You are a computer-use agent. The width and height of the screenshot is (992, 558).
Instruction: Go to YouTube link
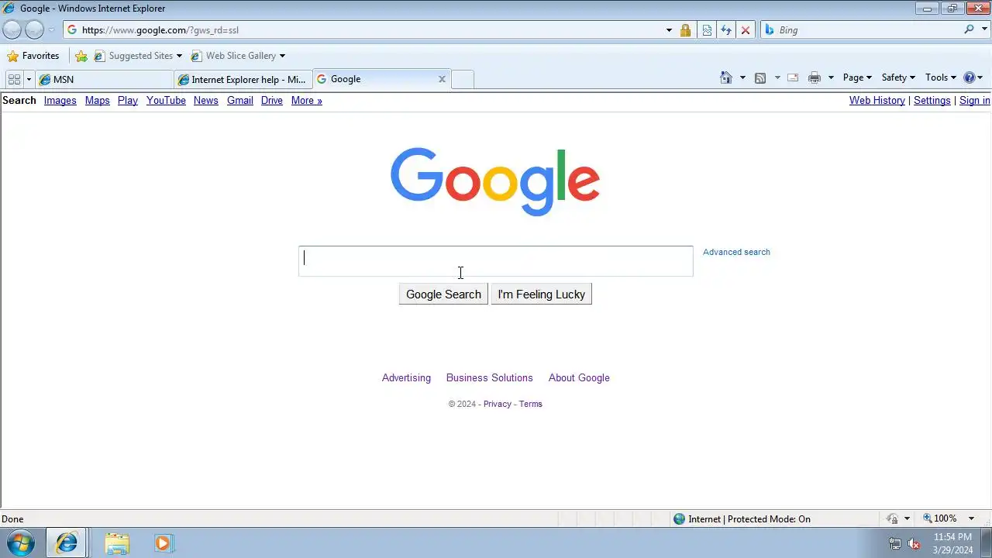coord(166,101)
